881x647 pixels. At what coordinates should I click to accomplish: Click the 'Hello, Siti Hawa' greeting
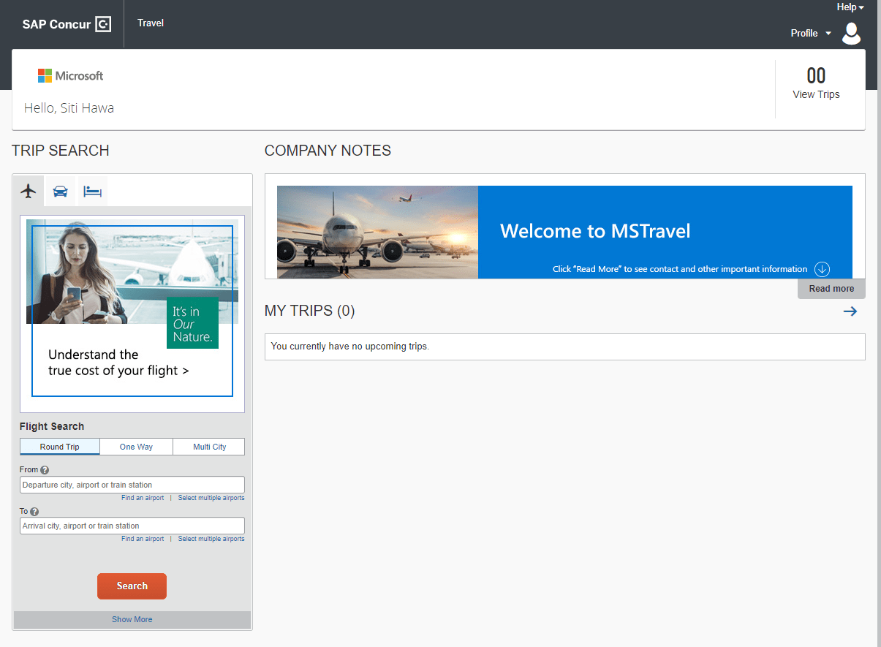coord(69,108)
